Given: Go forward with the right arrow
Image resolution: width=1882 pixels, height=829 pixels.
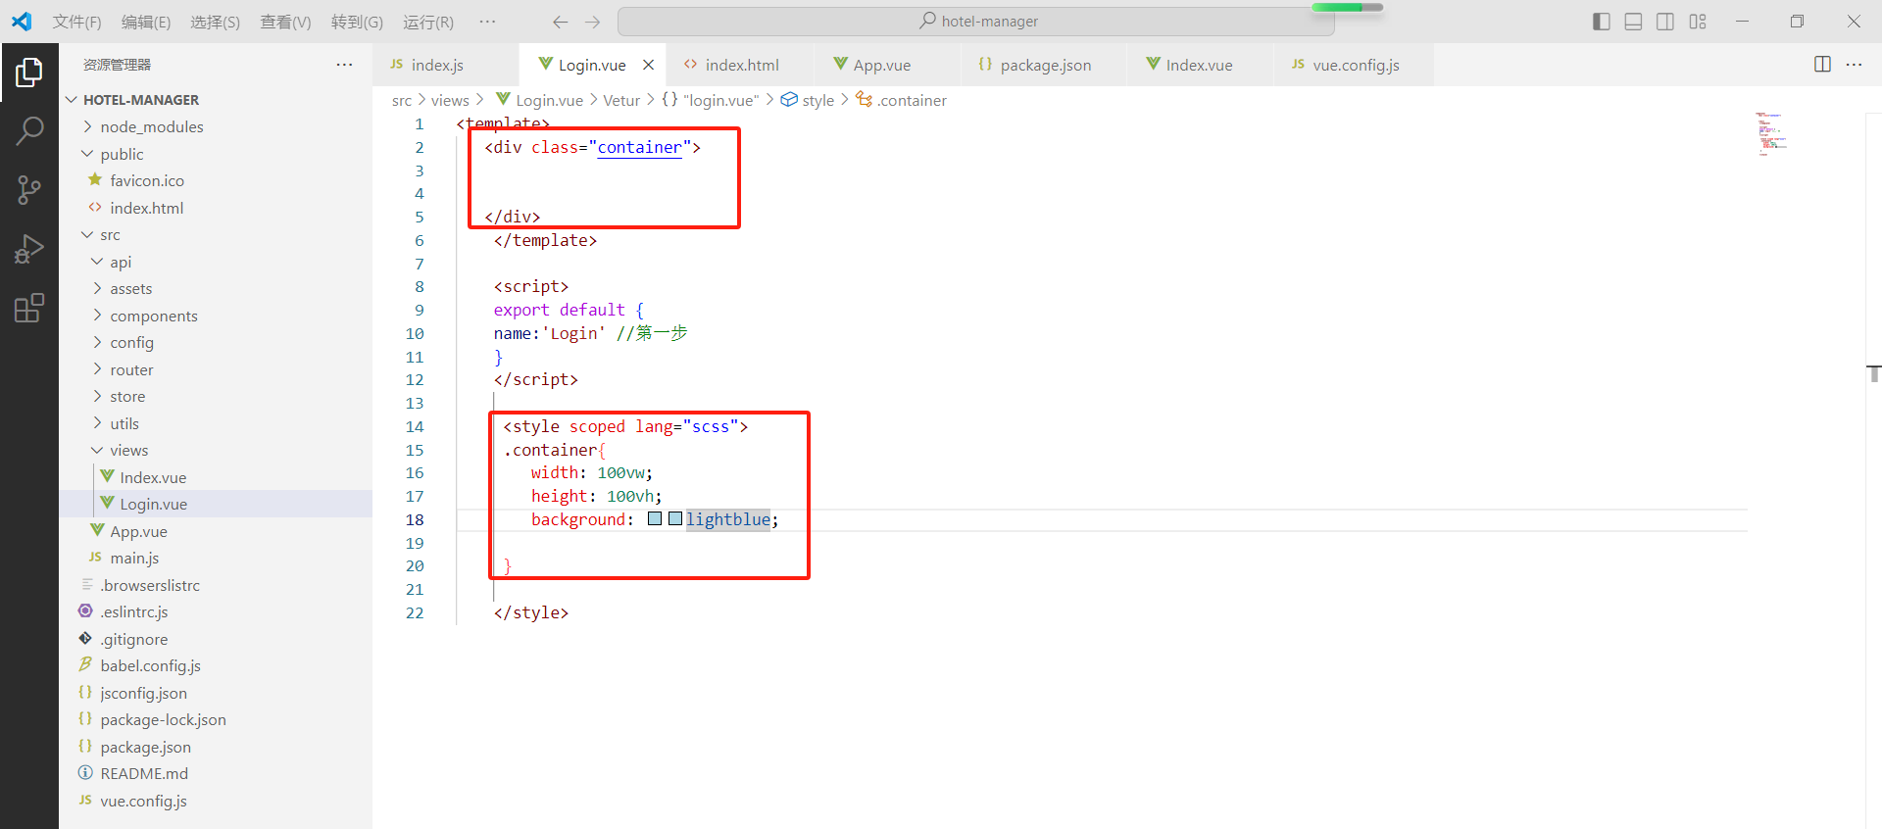Looking at the screenshot, I should (x=593, y=22).
